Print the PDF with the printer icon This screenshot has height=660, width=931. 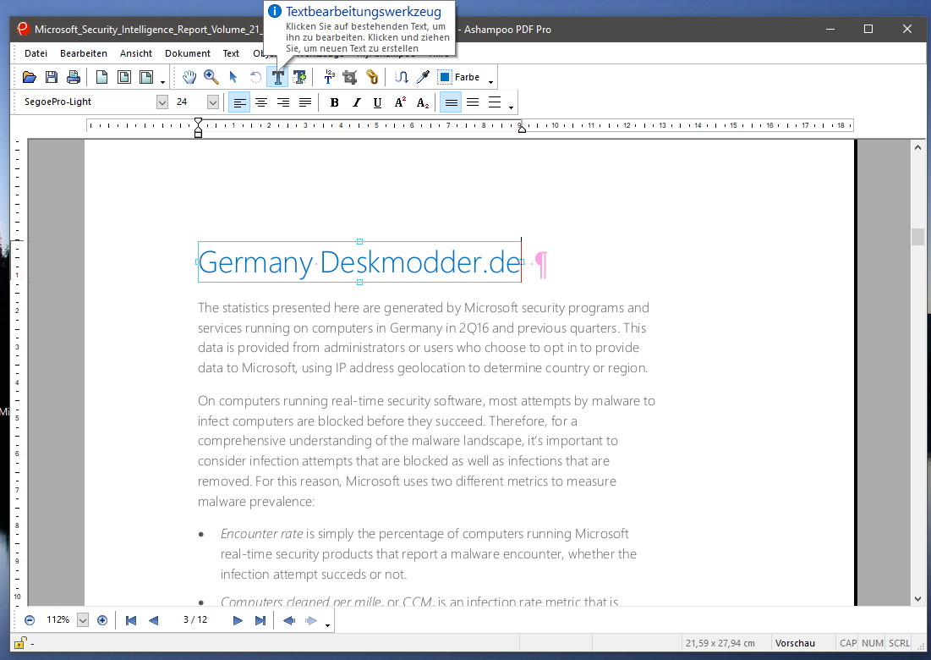tap(73, 77)
